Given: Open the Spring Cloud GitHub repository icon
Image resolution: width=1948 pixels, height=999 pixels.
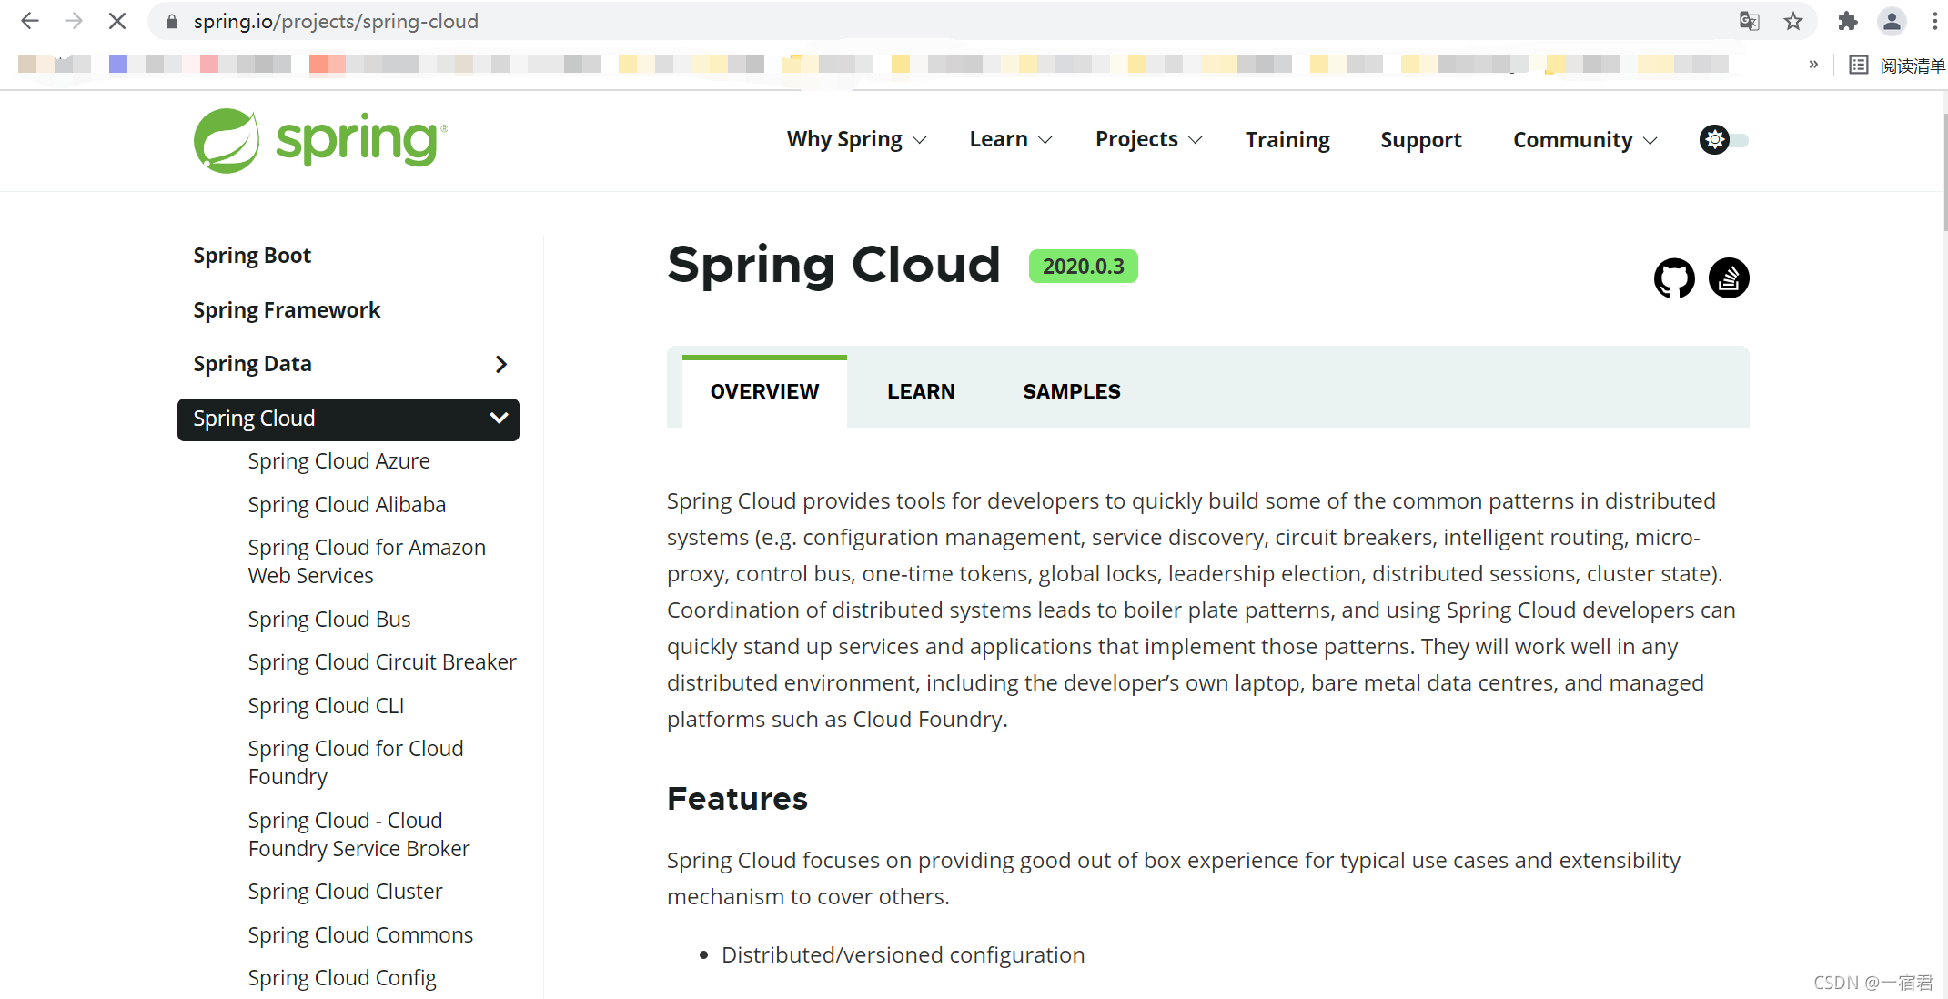Looking at the screenshot, I should click(x=1674, y=277).
